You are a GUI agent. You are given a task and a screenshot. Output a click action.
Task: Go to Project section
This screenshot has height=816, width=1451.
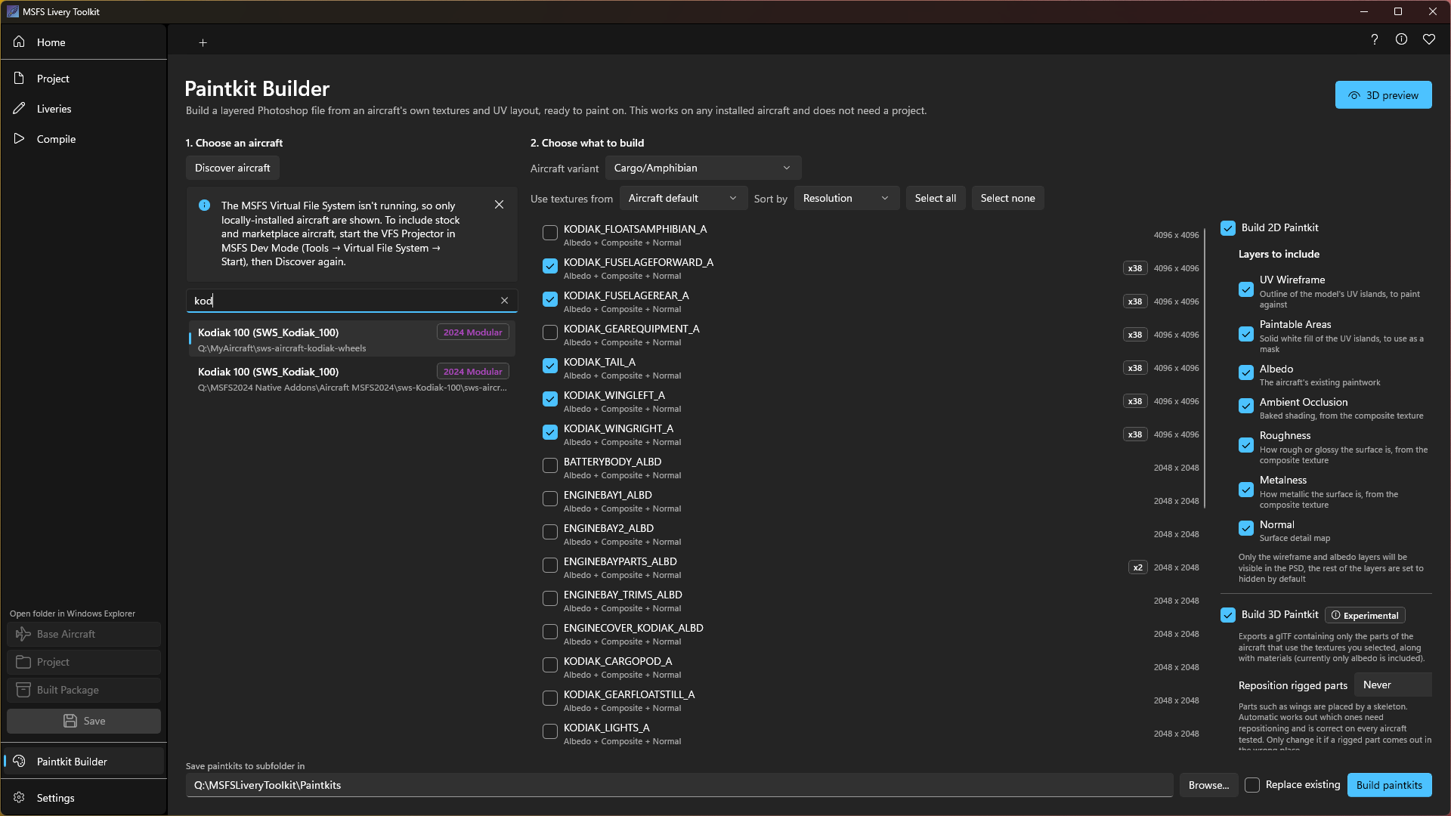pos(83,79)
